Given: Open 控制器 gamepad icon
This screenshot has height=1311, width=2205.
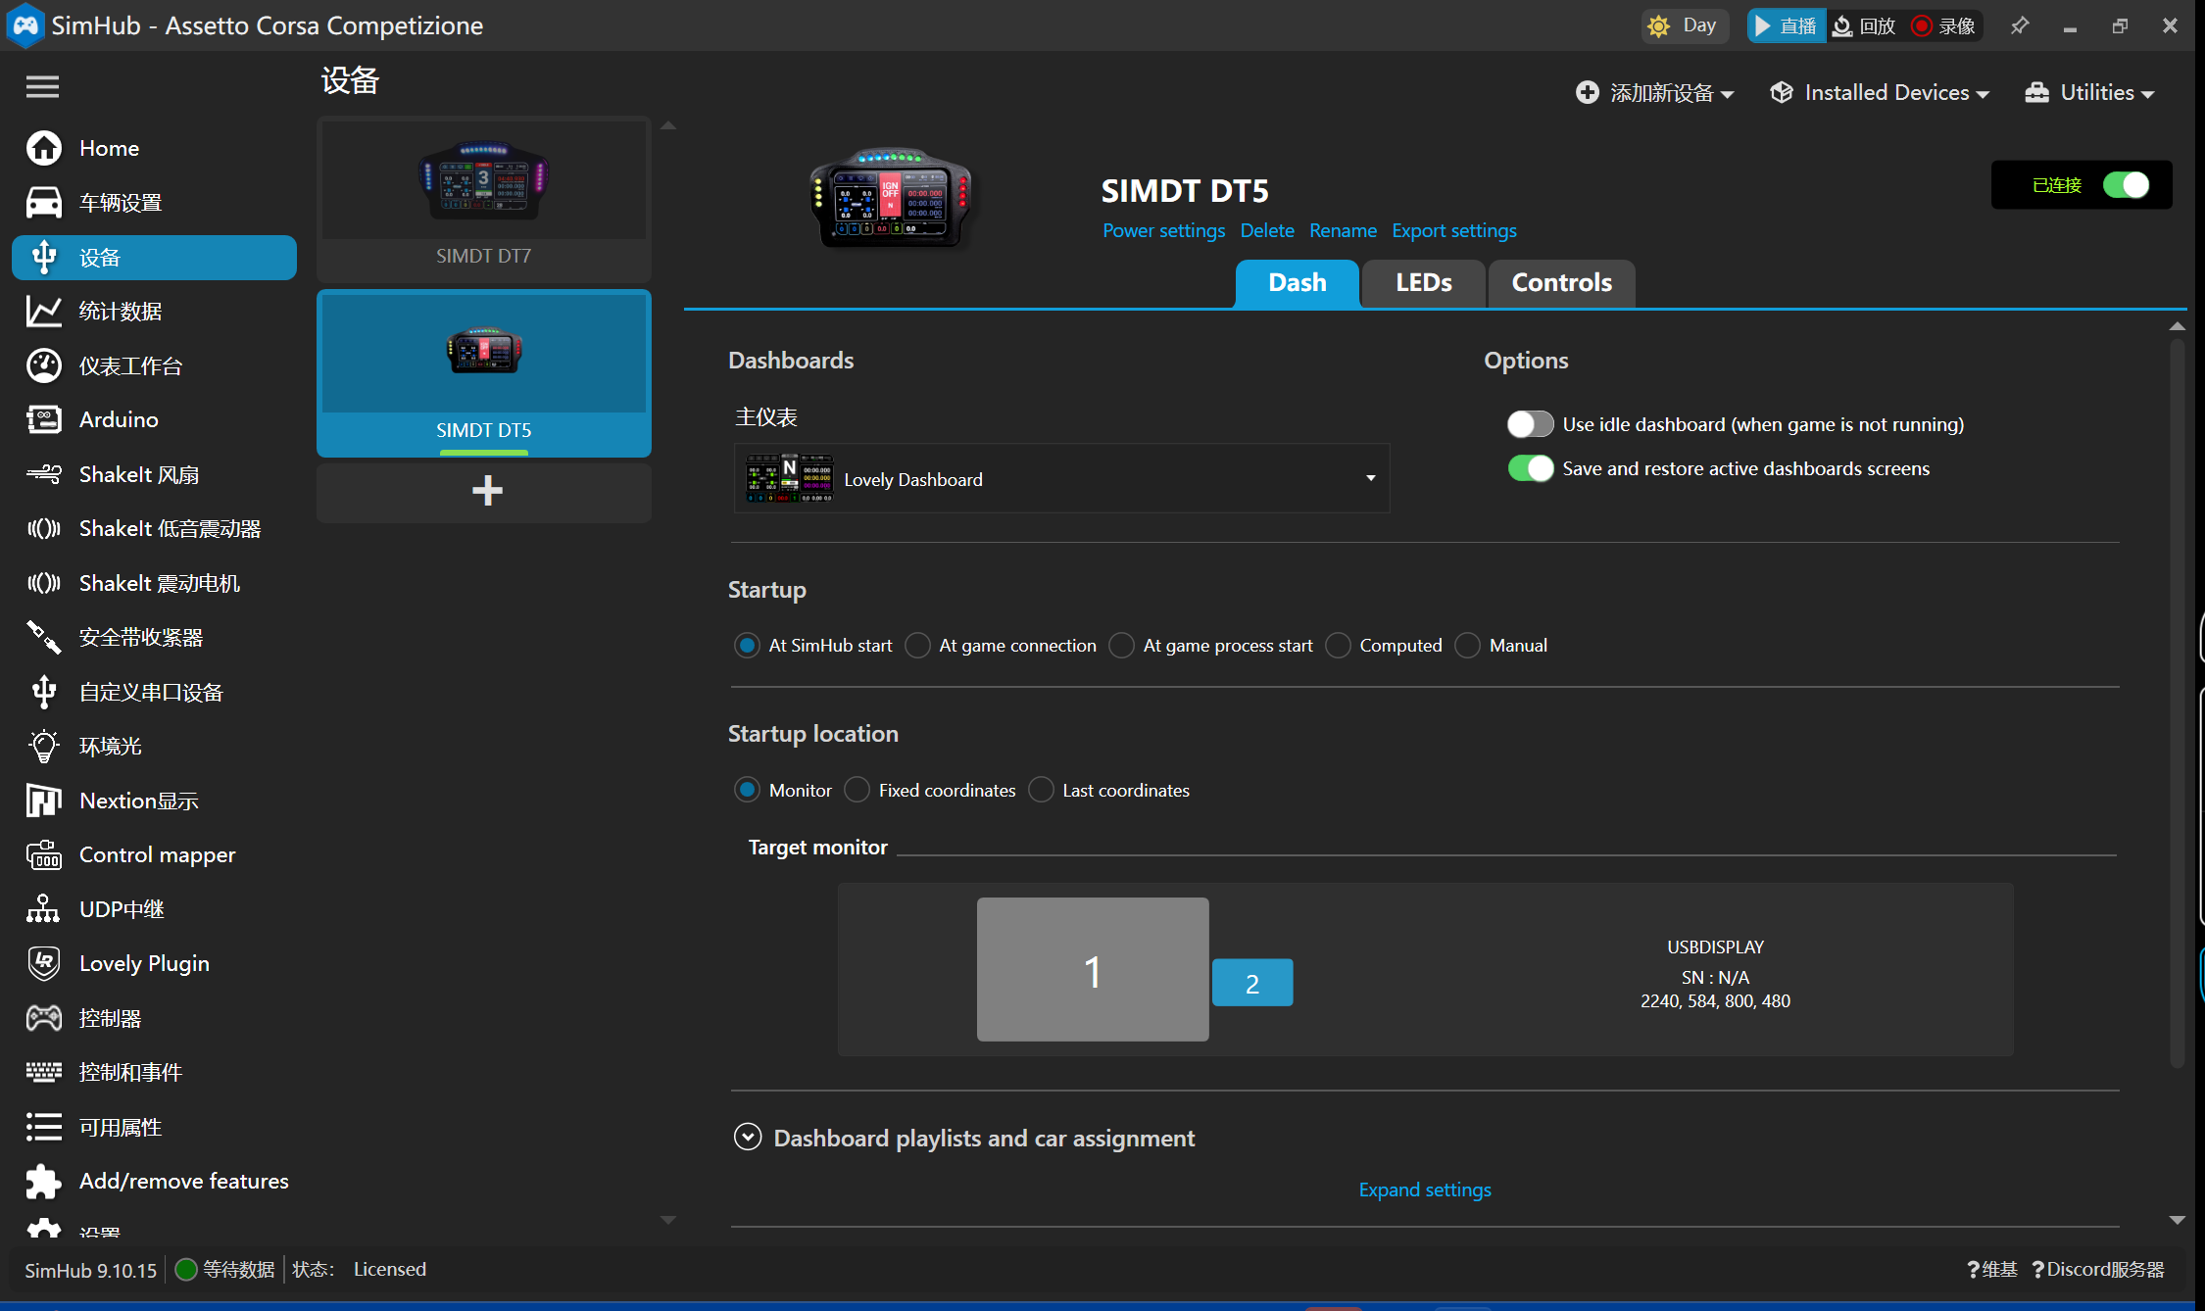Looking at the screenshot, I should (44, 1018).
